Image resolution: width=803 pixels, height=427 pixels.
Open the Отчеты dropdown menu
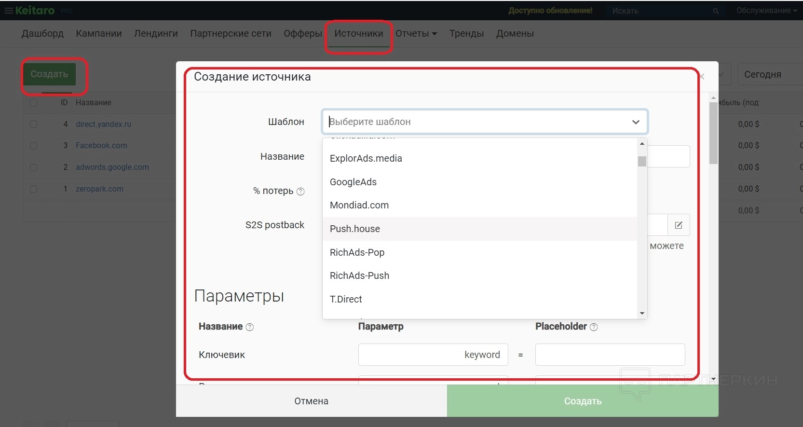click(416, 34)
